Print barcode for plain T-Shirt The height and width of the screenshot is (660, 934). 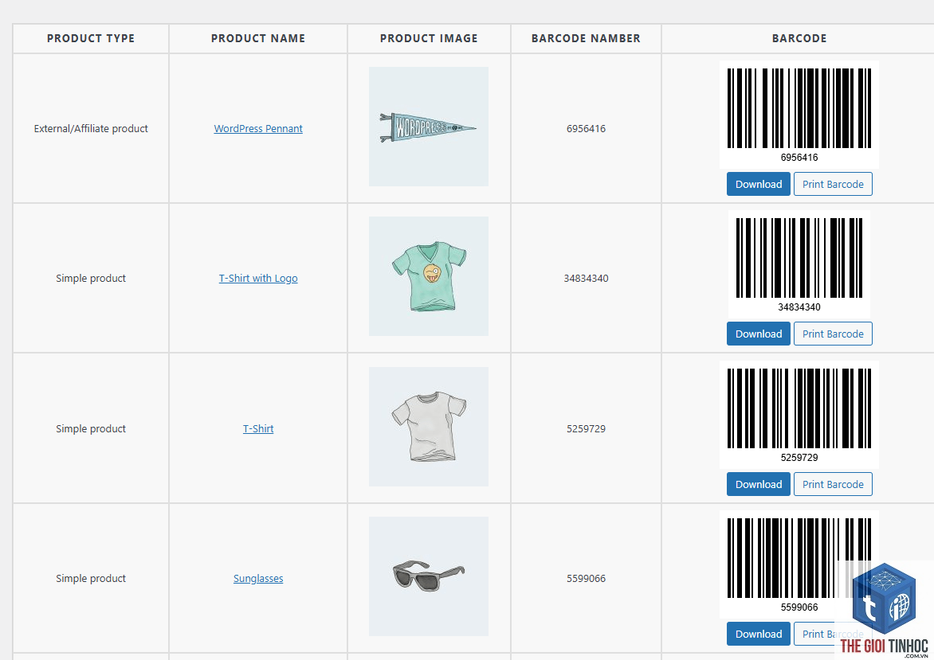pyautogui.click(x=833, y=484)
